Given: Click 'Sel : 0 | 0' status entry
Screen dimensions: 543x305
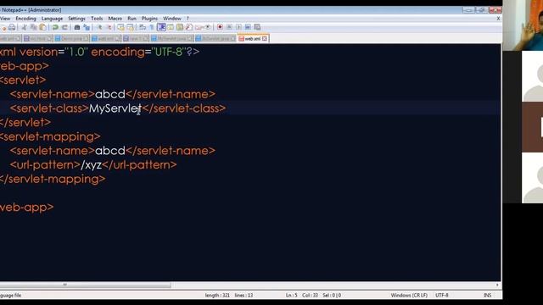Looking at the screenshot, I should pos(332,296).
